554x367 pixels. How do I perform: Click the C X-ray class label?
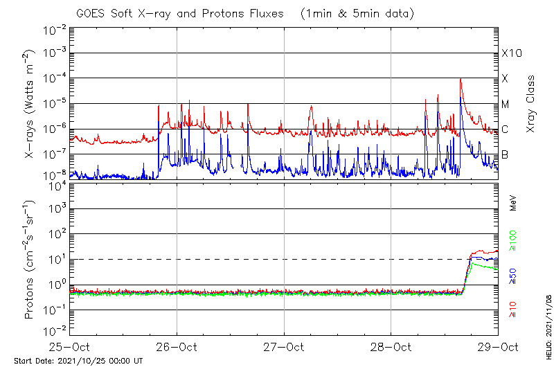[x=505, y=129]
